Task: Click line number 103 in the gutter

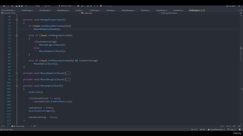Action: (9, 86)
